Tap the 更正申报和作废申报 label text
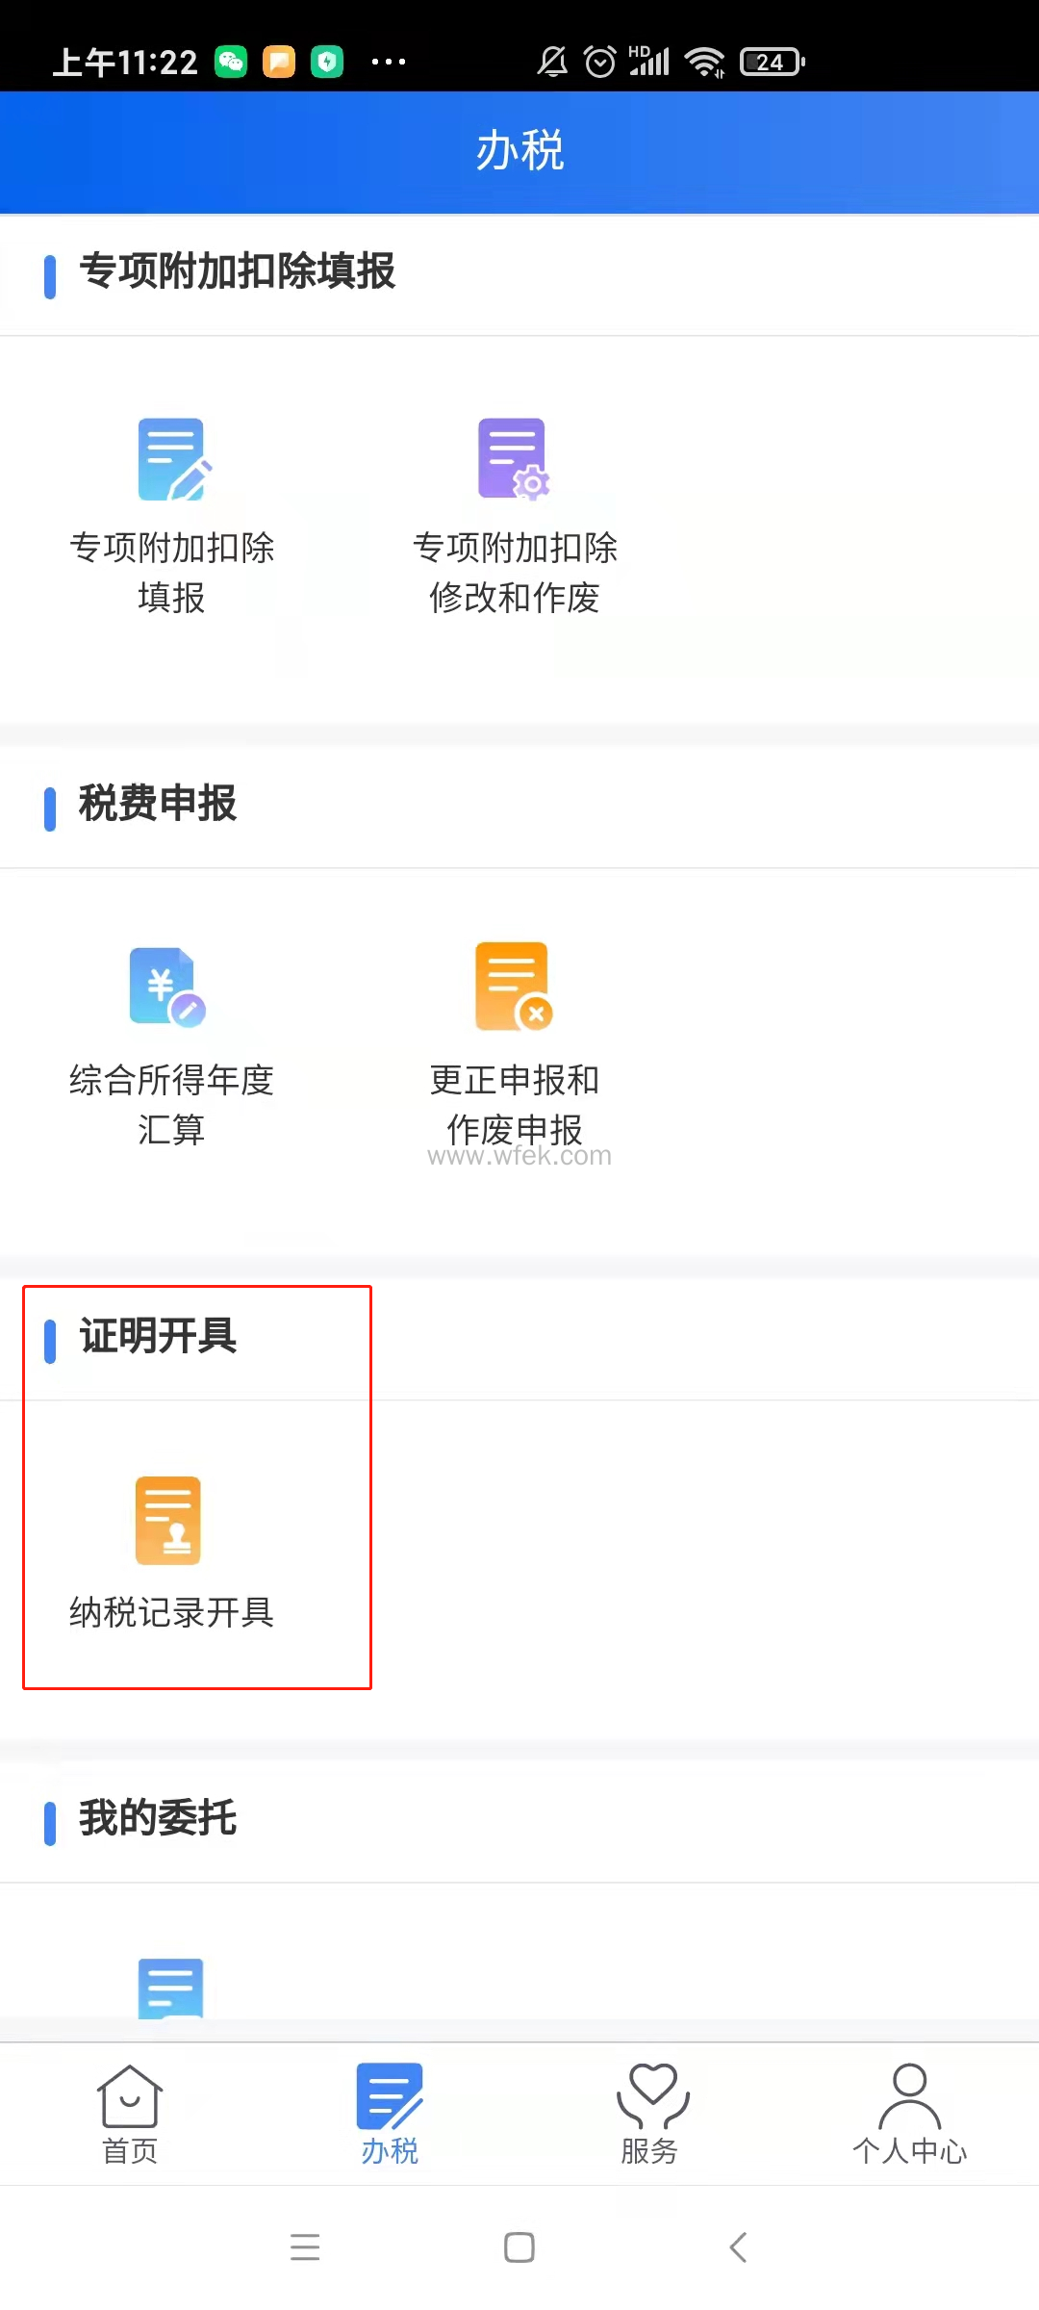Viewport: 1039px width, 2310px height. click(x=515, y=1105)
